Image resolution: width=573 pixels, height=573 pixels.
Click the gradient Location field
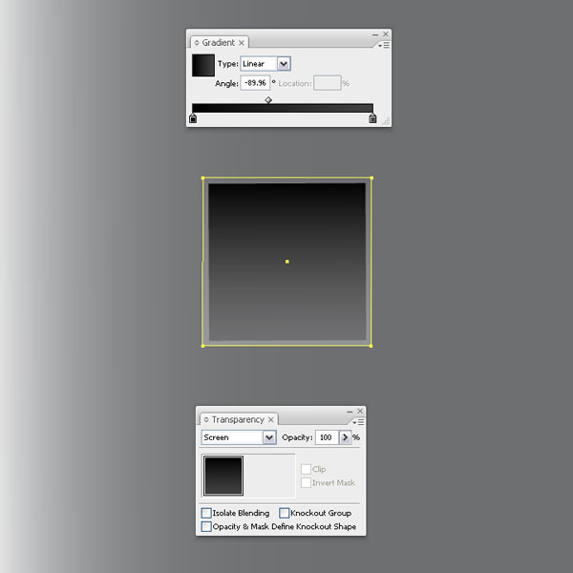click(328, 83)
